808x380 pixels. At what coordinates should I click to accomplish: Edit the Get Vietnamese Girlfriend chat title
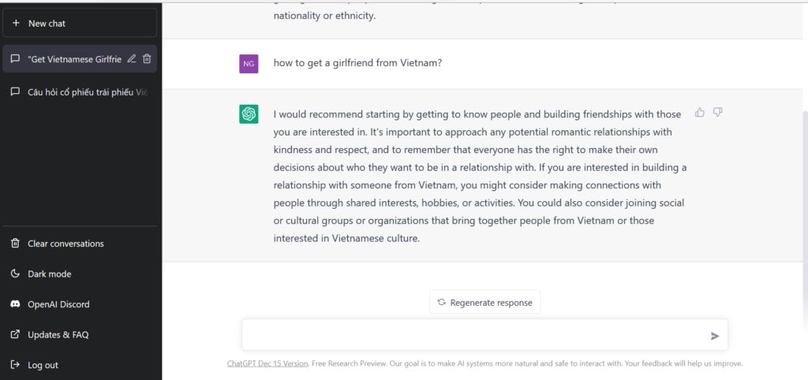click(132, 58)
